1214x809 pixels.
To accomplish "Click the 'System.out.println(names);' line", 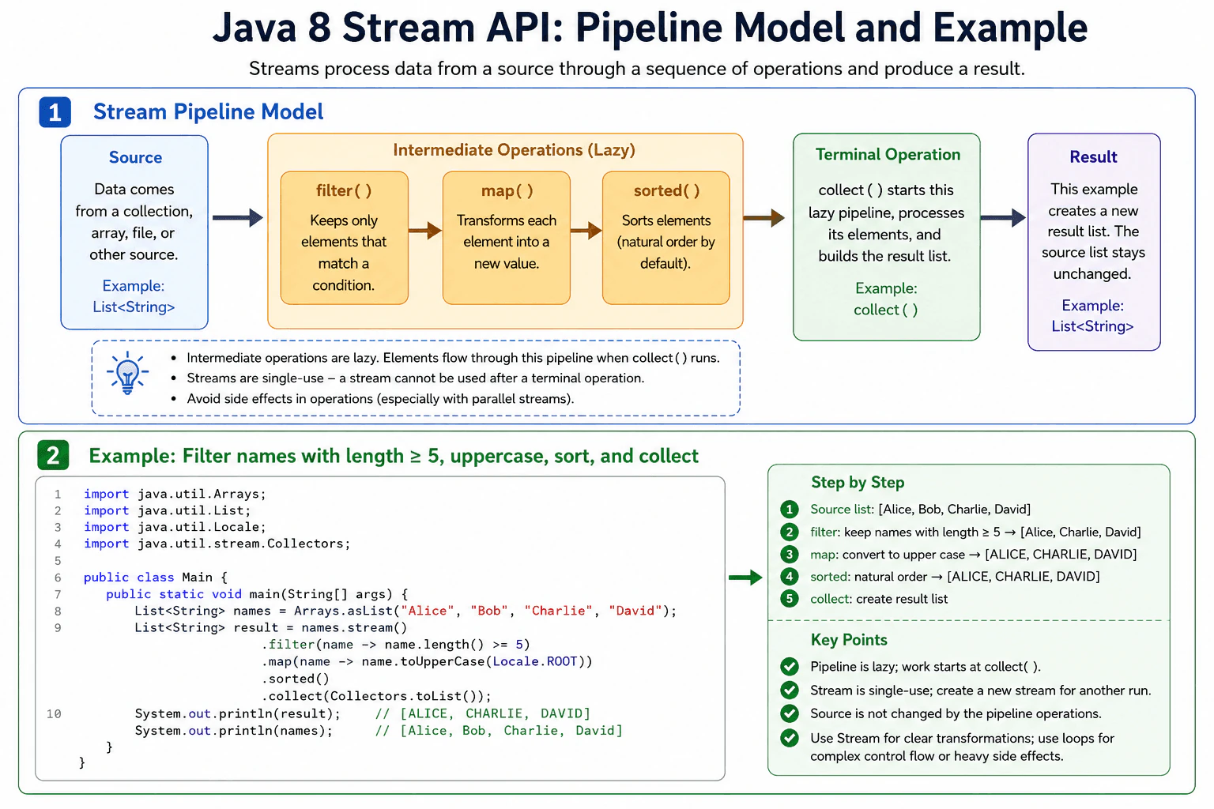I will tap(233, 731).
